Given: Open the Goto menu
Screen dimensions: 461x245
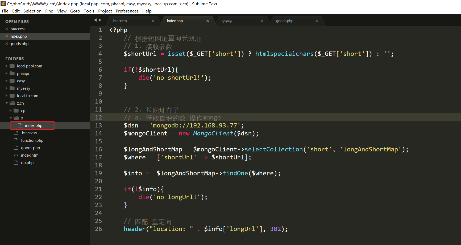Looking at the screenshot, I should coord(75,11).
